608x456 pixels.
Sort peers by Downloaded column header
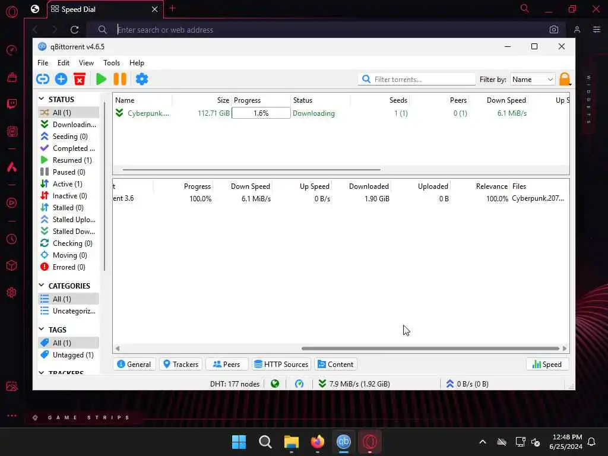pos(362,186)
